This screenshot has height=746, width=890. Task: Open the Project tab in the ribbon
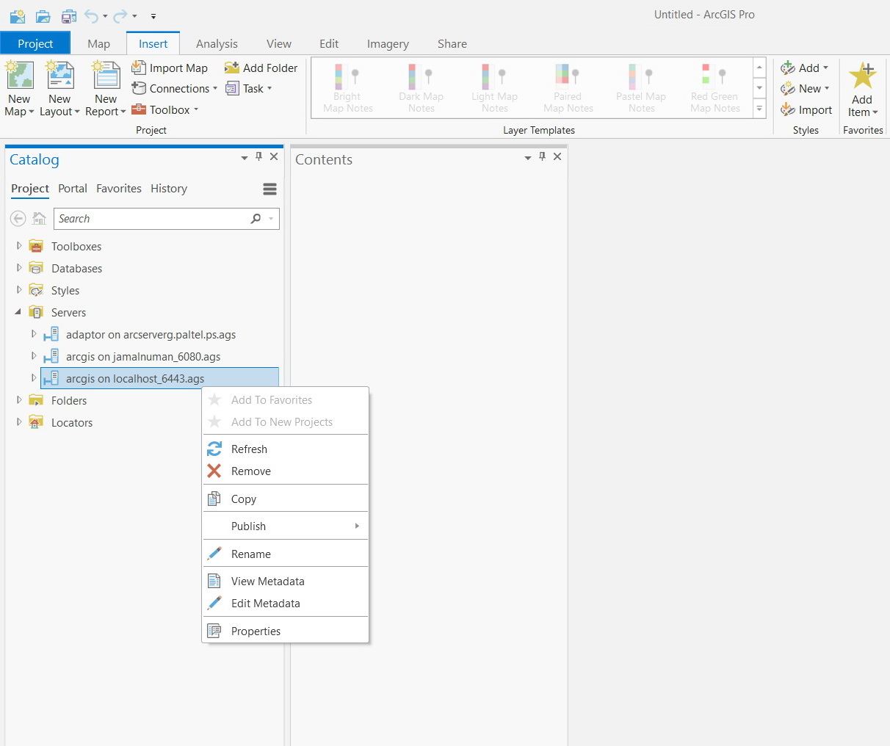click(x=35, y=43)
